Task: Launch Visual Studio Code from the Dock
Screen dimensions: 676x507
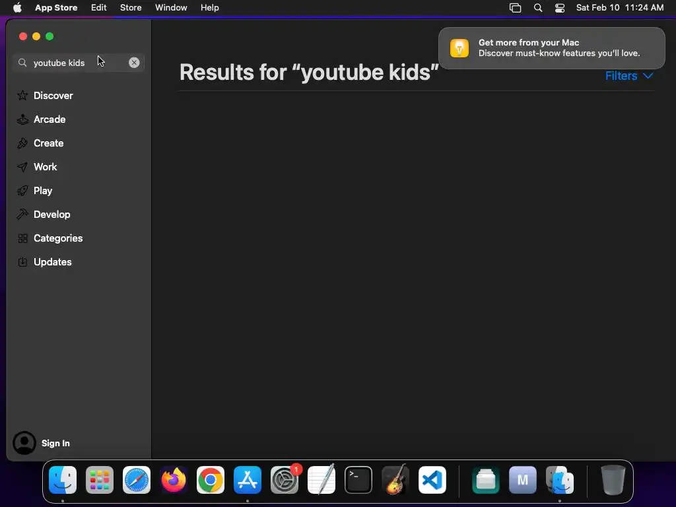Action: point(432,480)
